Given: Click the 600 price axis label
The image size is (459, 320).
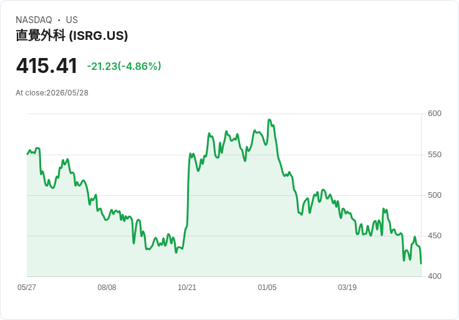Looking at the screenshot, I should (435, 114).
